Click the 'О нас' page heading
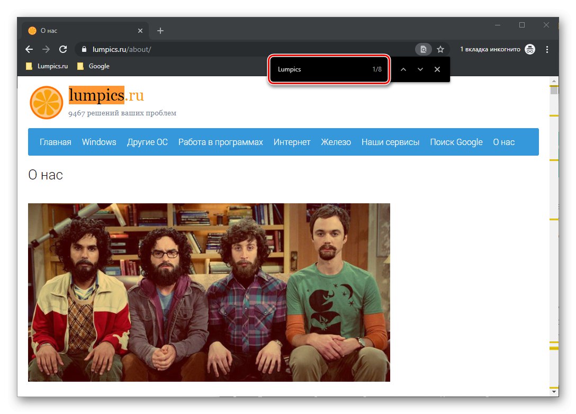The width and height of the screenshot is (576, 414). pyautogui.click(x=46, y=175)
